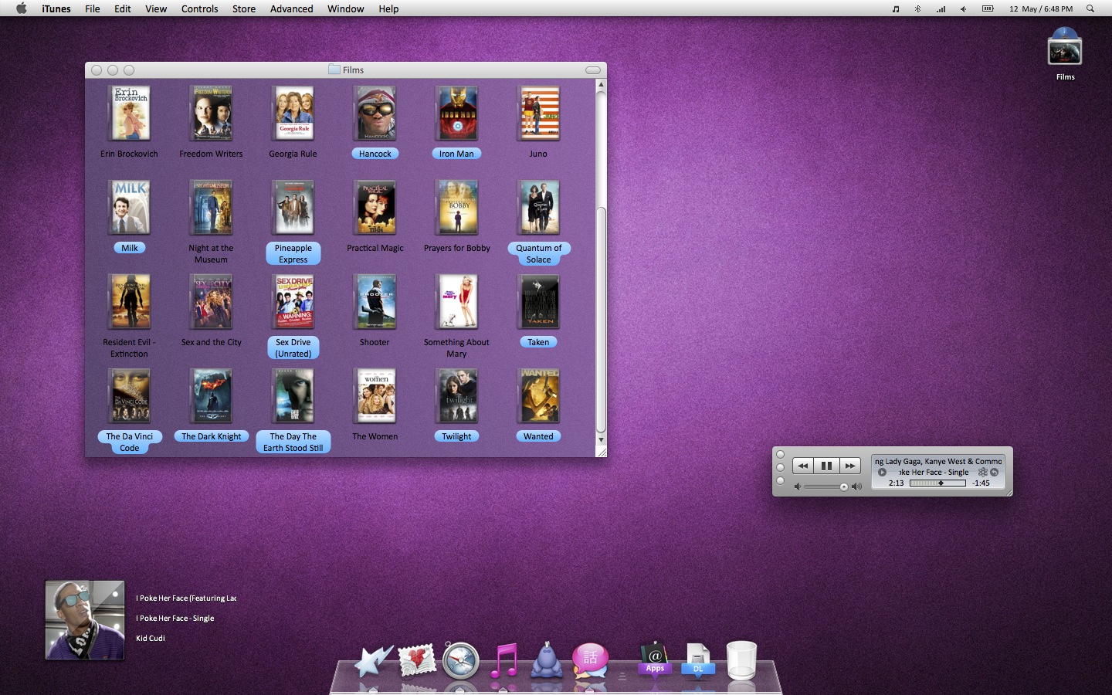Click the Kid Cudi album artwork thumbnail
1112x695 pixels.
point(85,620)
